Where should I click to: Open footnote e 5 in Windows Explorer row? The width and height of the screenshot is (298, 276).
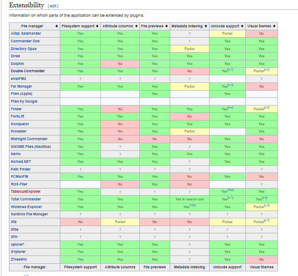267,206
